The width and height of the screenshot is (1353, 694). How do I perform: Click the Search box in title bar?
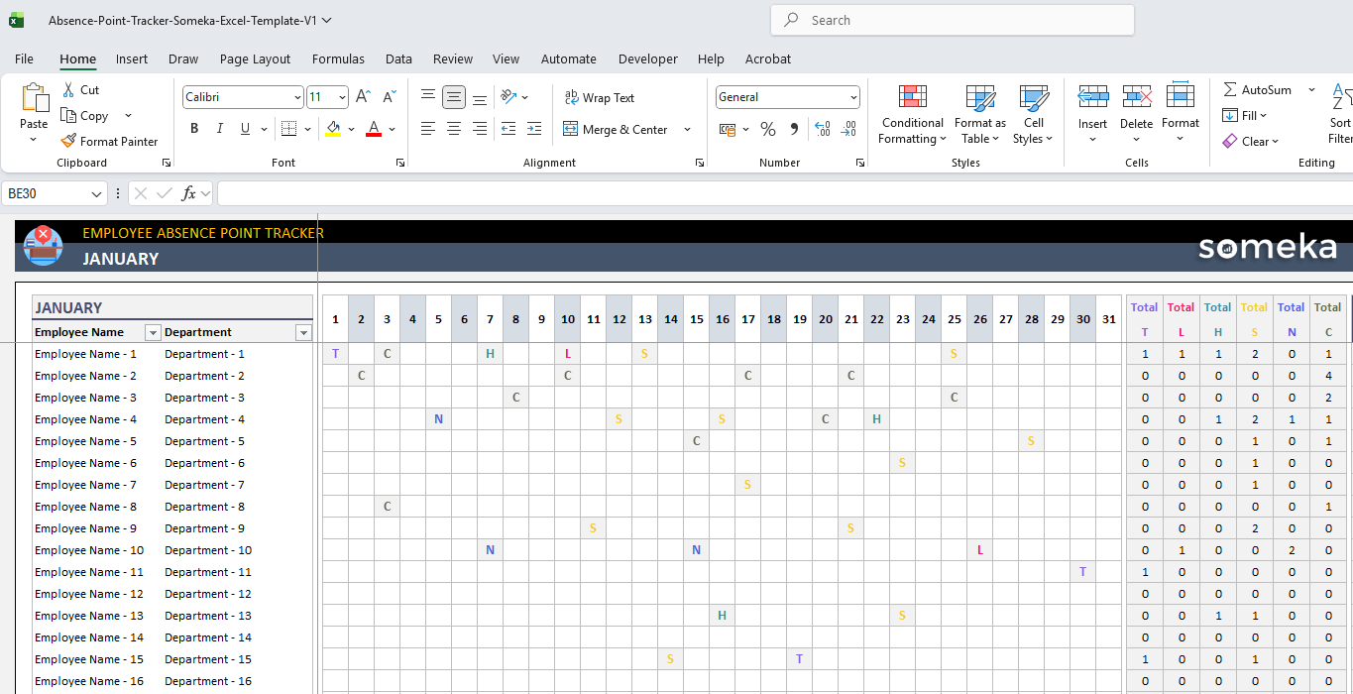[952, 20]
